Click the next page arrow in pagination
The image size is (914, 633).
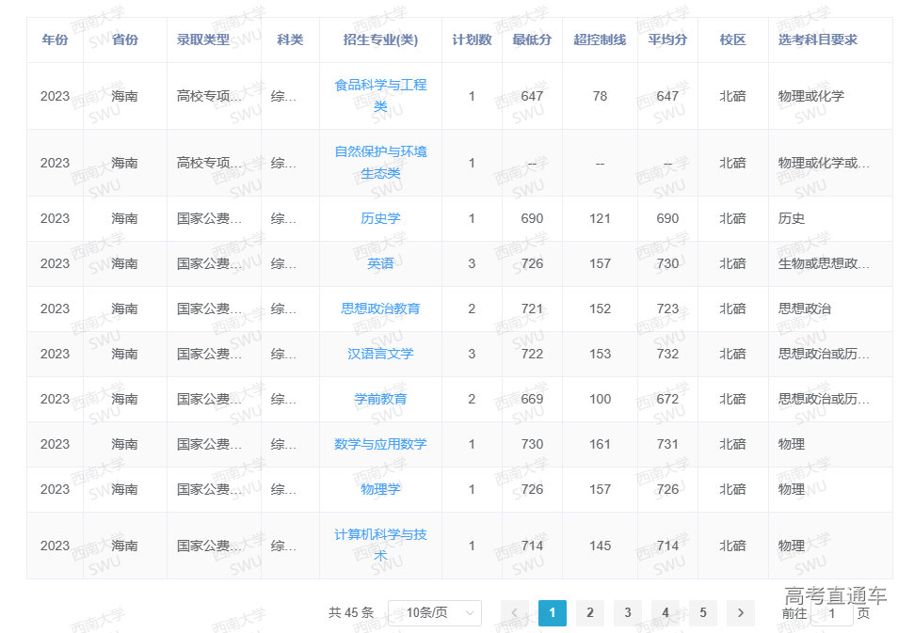click(x=740, y=613)
